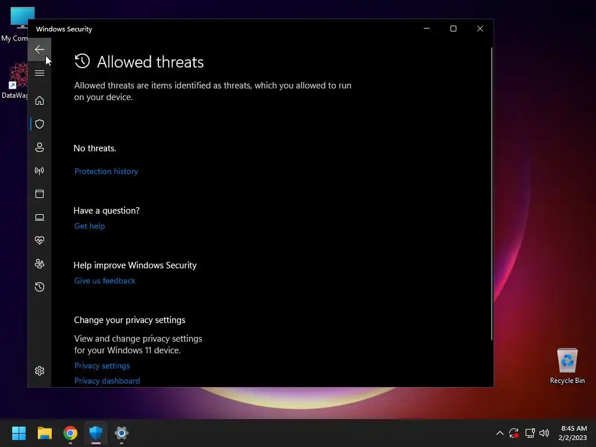
Task: Open Protection history clock icon in sidebar
Action: point(40,287)
